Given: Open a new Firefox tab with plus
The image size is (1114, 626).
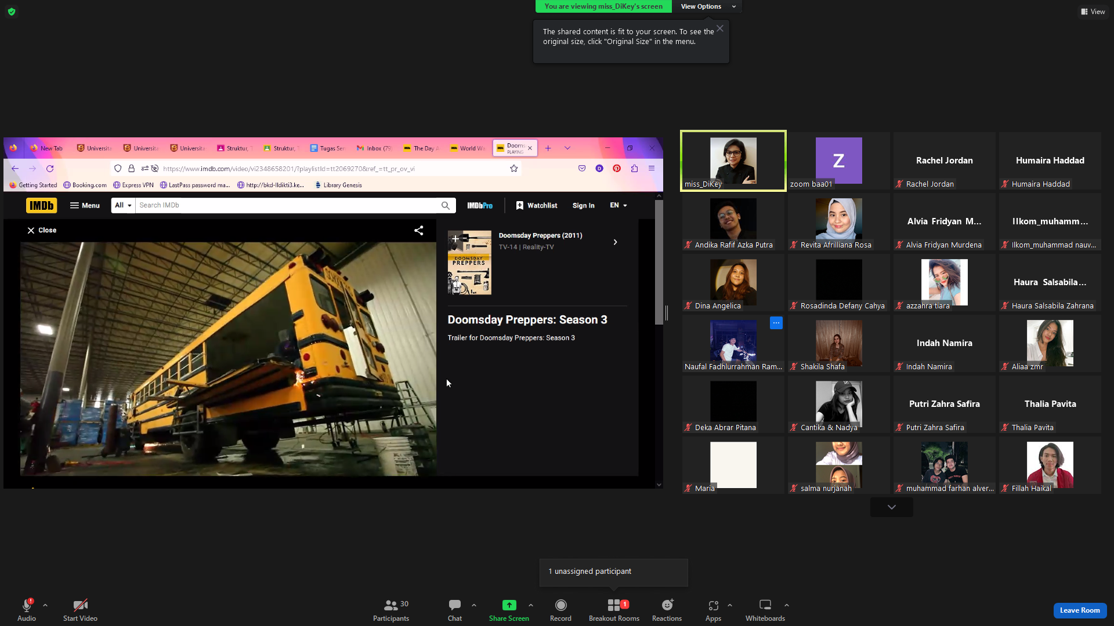Looking at the screenshot, I should pos(548,148).
